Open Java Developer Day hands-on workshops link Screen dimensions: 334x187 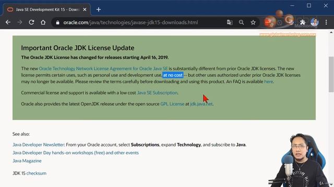tap(76, 153)
